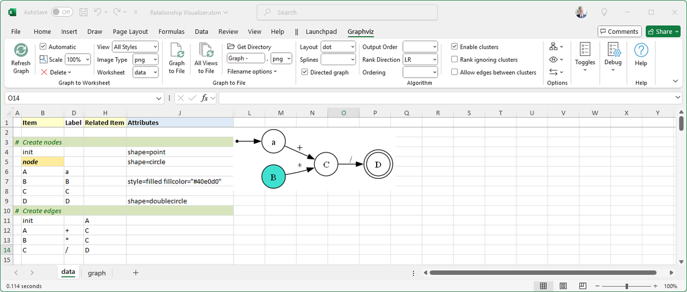Click the Comments button
Viewport: 687px width, 292px height.
(x=619, y=31)
